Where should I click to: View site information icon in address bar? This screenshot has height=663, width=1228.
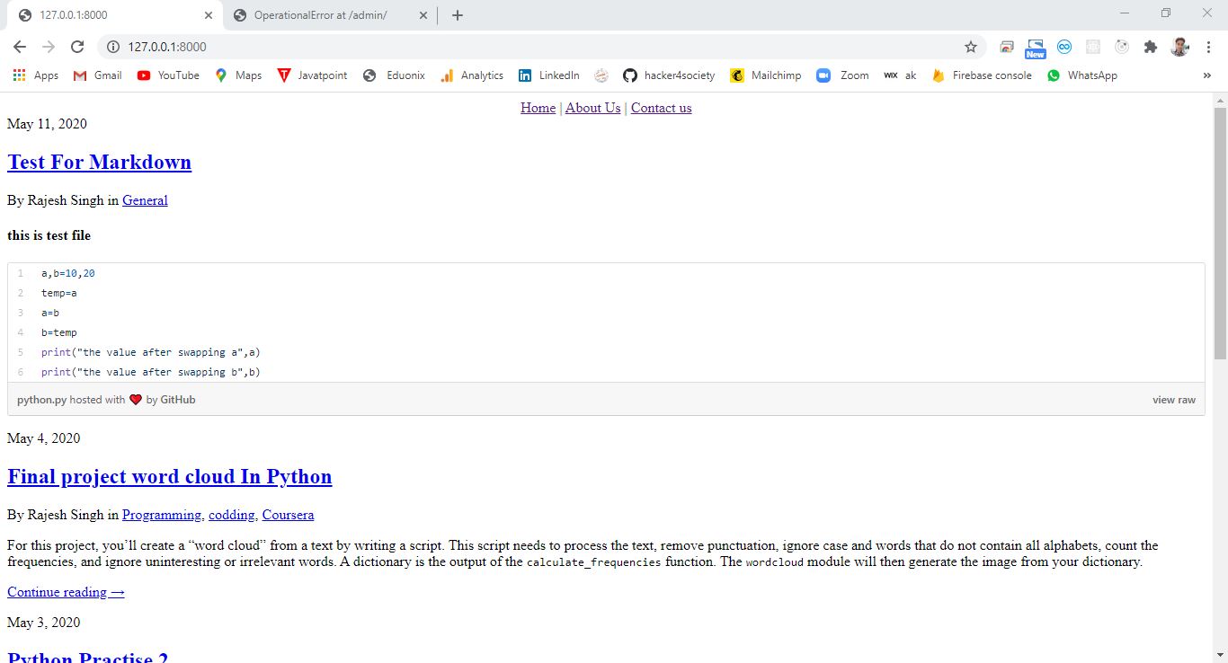pyautogui.click(x=111, y=47)
